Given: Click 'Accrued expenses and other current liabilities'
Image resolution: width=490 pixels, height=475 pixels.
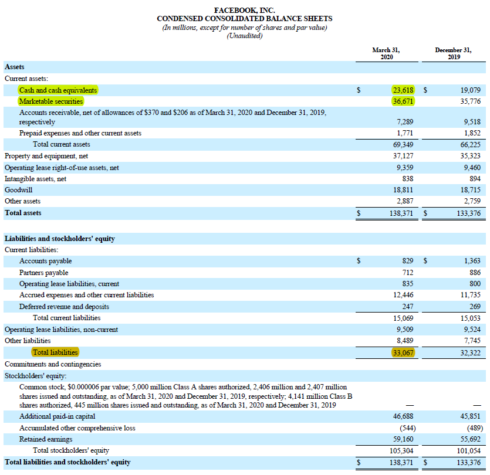Looking at the screenshot, I should click(x=87, y=295).
